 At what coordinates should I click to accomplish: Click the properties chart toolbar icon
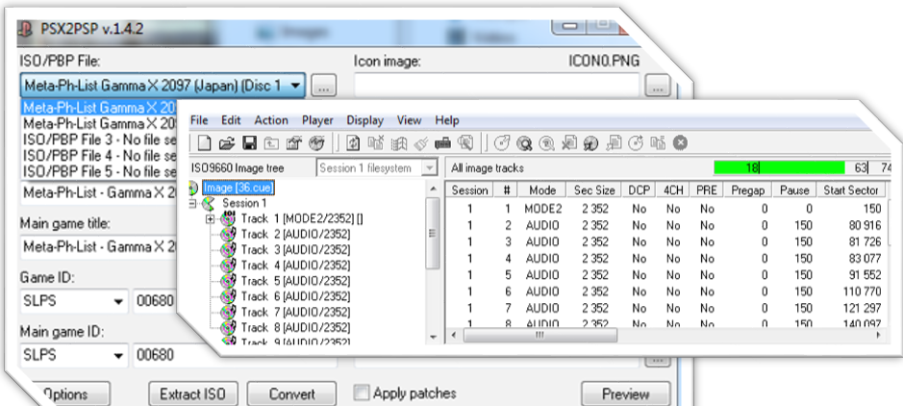[x=293, y=142]
